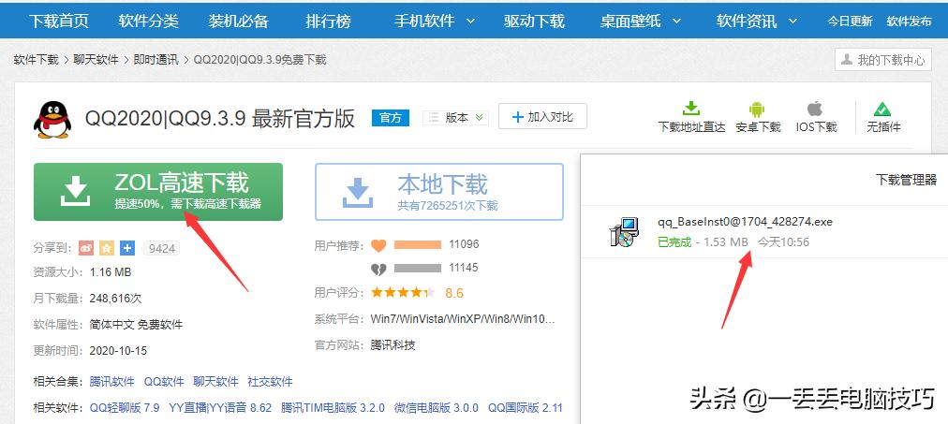Screen dimensions: 948x424
Task: Click the 官方 badge
Action: coord(391,118)
